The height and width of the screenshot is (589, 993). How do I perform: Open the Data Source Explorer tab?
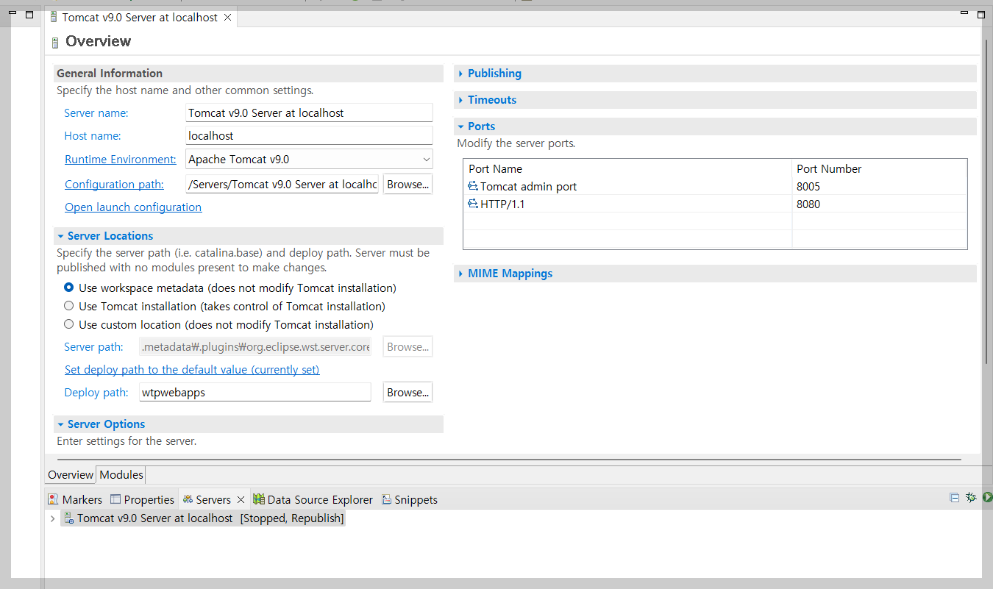tap(313, 499)
